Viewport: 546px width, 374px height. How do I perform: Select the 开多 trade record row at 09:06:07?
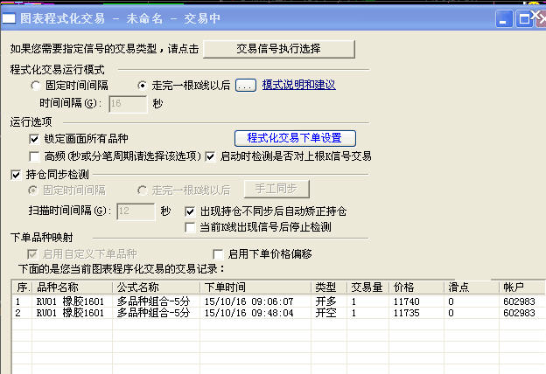(262, 301)
